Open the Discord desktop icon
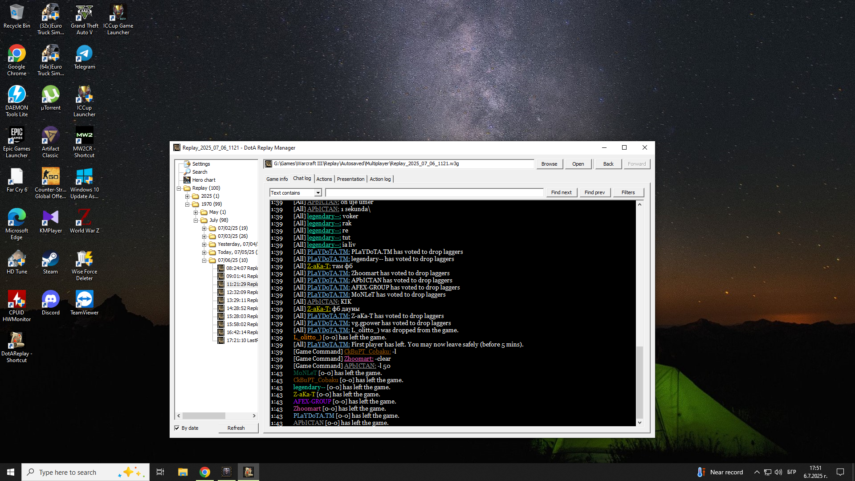 (x=50, y=303)
